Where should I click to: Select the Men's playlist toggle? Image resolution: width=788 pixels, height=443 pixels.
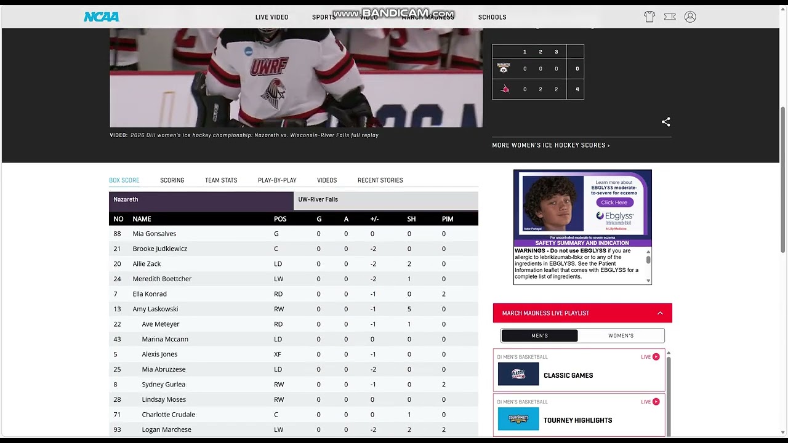point(539,335)
